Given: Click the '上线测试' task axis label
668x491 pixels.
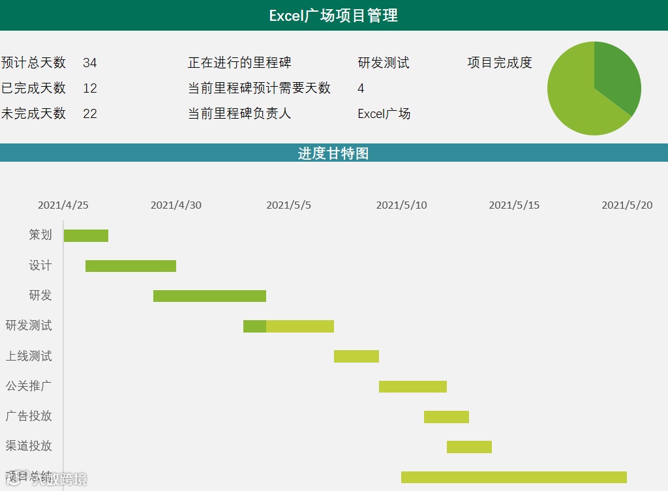Looking at the screenshot, I should (x=29, y=355).
